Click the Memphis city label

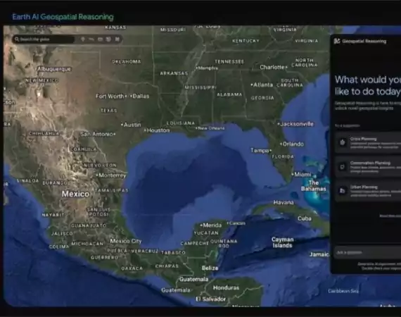(x=208, y=68)
